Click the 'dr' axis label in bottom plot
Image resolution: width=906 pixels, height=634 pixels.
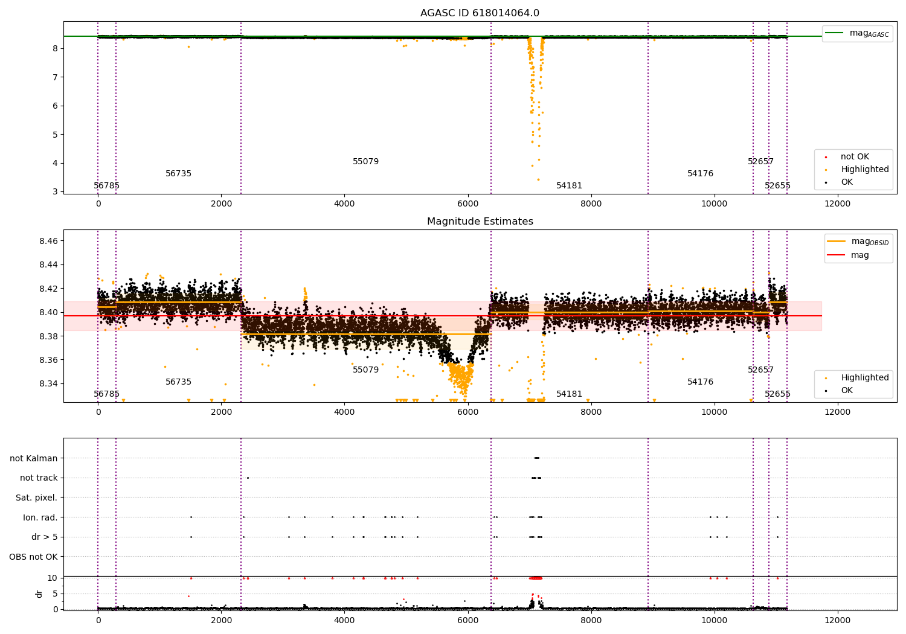(x=39, y=594)
